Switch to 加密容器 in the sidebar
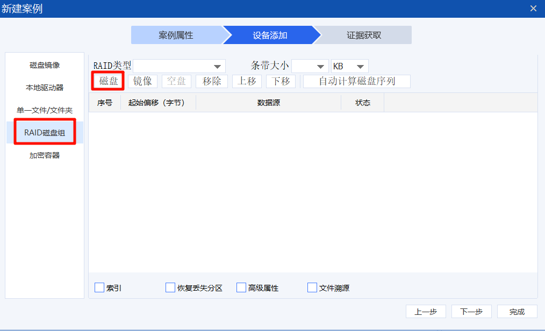The image size is (545, 331). pos(45,155)
